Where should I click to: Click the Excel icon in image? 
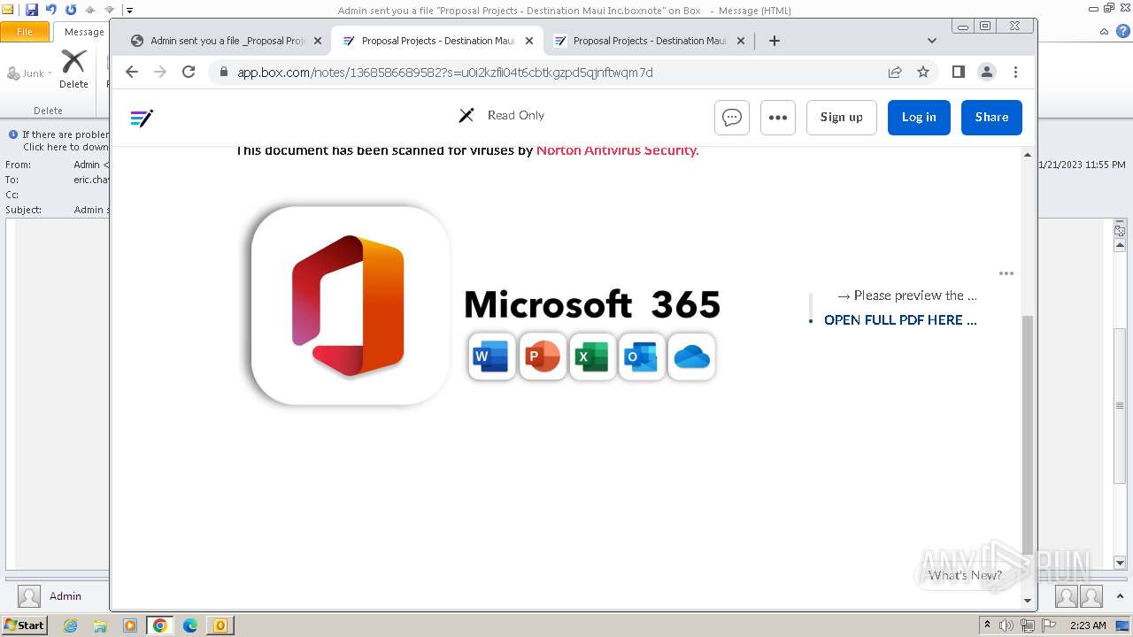592,357
